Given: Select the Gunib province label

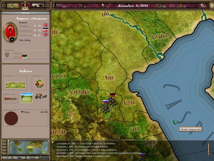Looking at the screenshot, I should (x=135, y=129).
